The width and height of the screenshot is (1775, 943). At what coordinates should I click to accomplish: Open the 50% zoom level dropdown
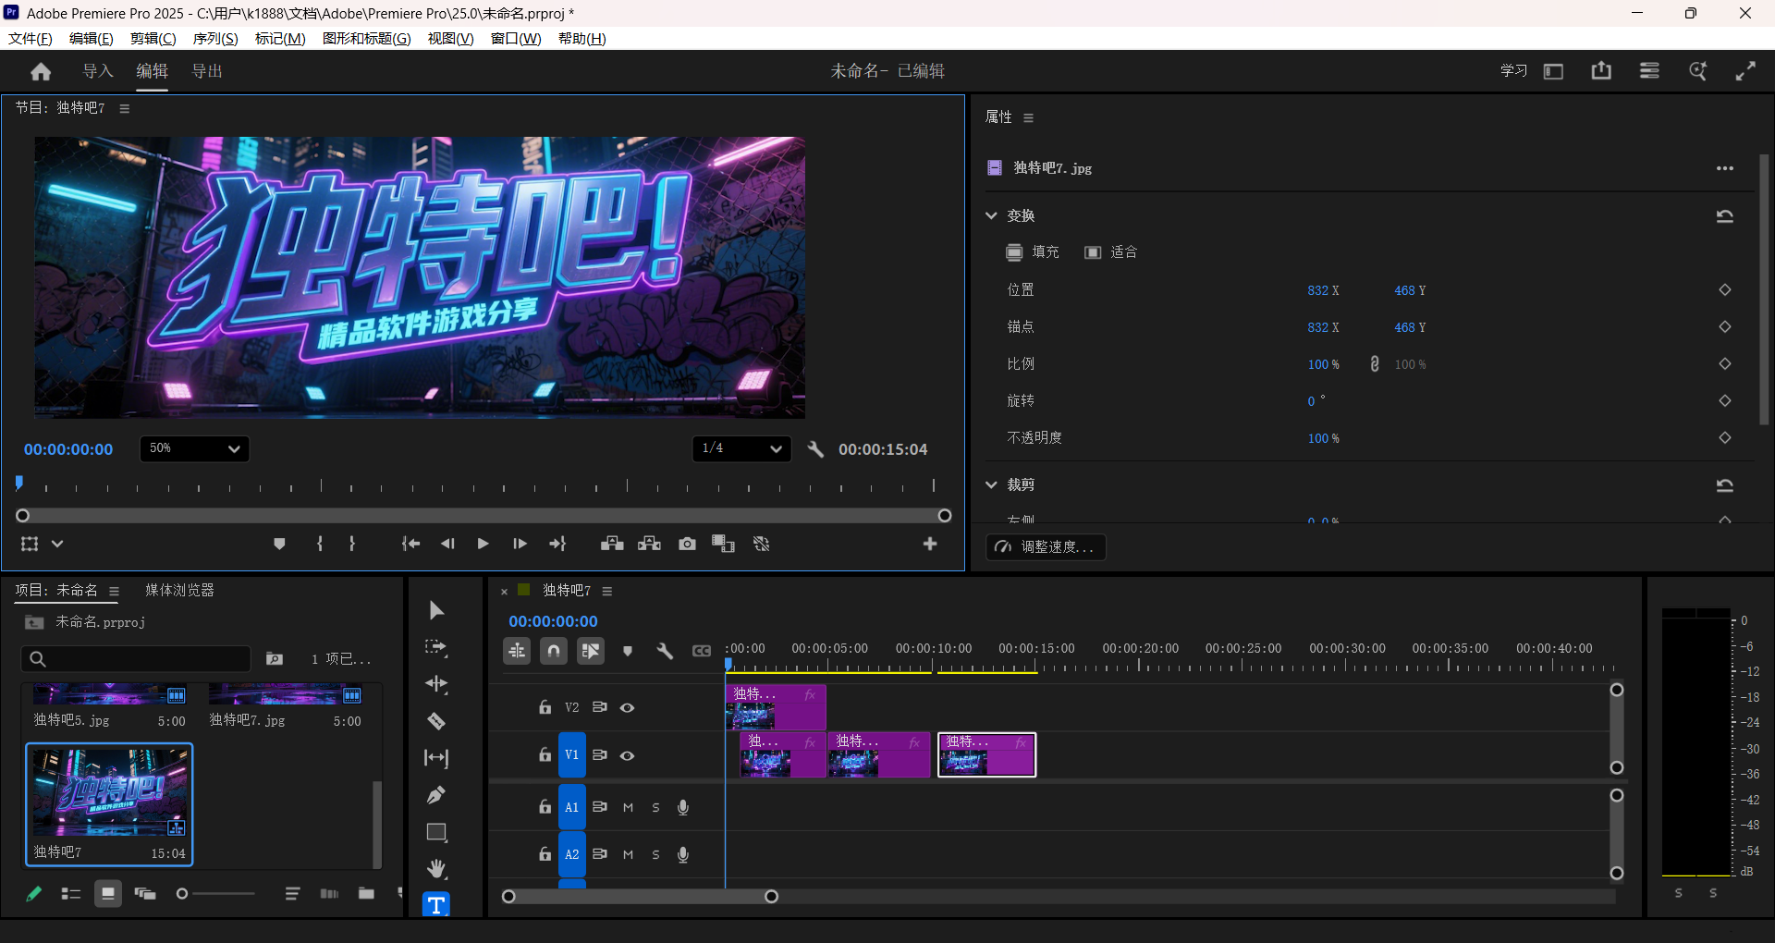click(194, 448)
